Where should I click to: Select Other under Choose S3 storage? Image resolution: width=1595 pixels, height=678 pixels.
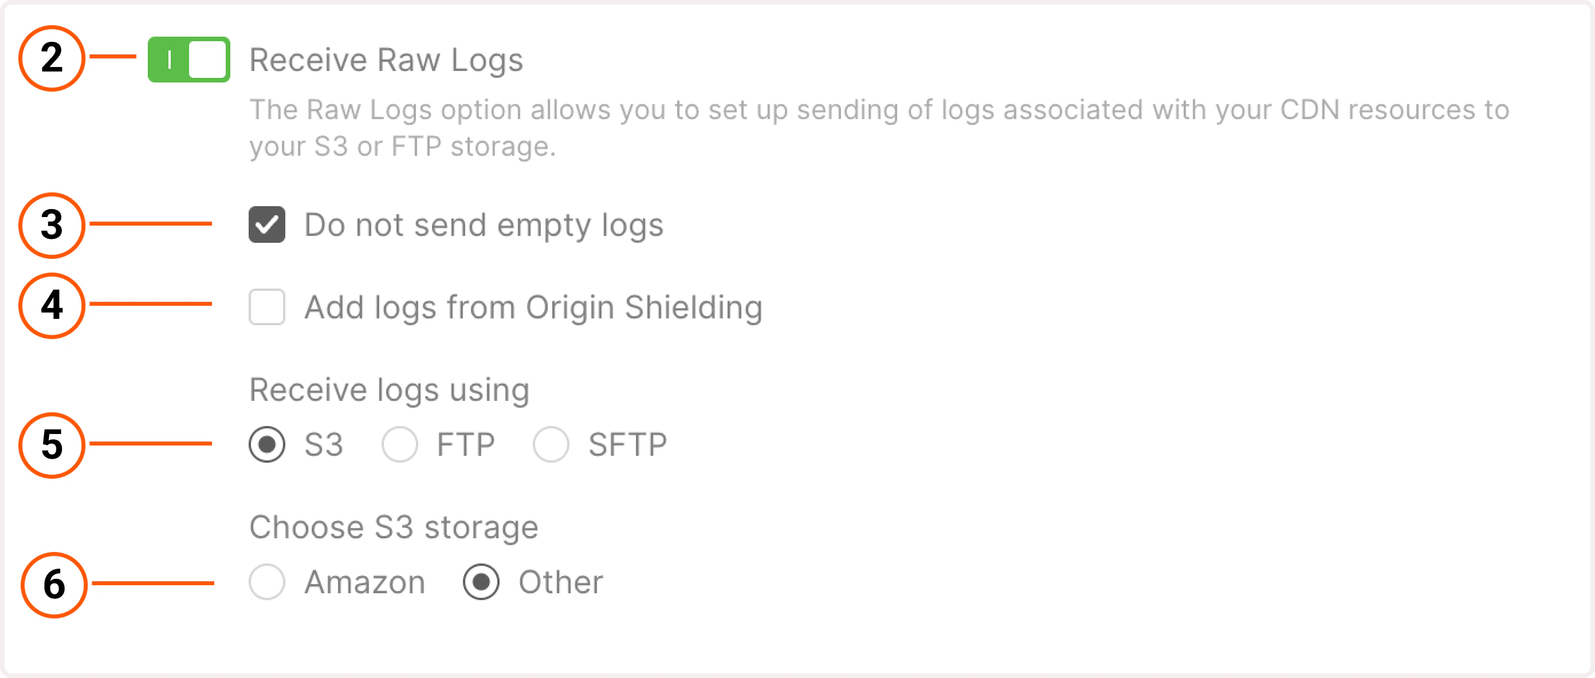pos(482,581)
